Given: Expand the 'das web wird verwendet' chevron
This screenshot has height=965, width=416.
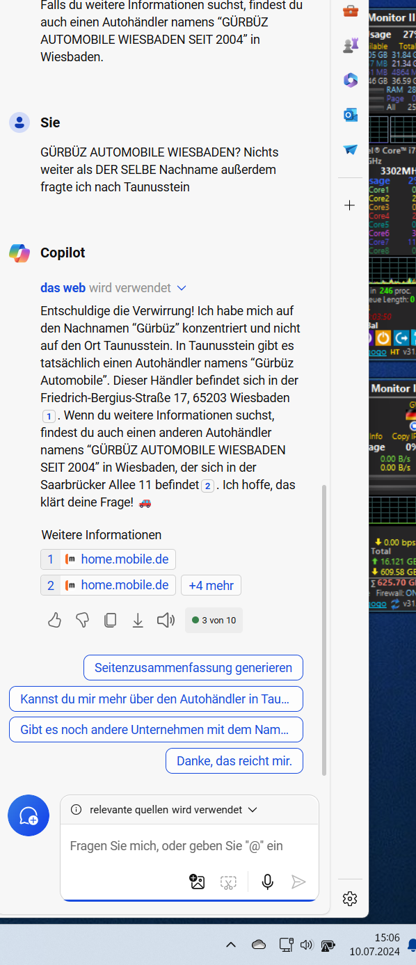Looking at the screenshot, I should click(x=182, y=288).
